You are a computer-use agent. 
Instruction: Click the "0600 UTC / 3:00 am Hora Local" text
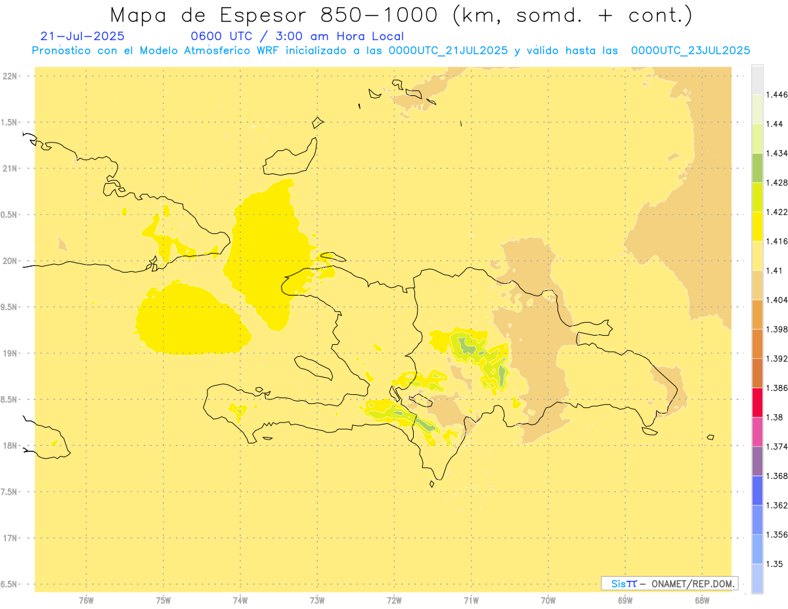[297, 36]
